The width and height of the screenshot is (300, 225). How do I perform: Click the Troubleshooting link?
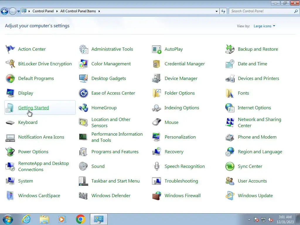[181, 181]
